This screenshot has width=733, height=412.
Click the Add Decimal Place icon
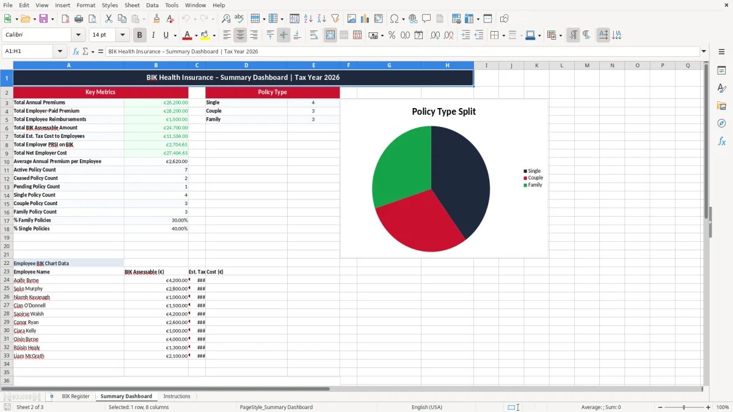click(x=435, y=35)
